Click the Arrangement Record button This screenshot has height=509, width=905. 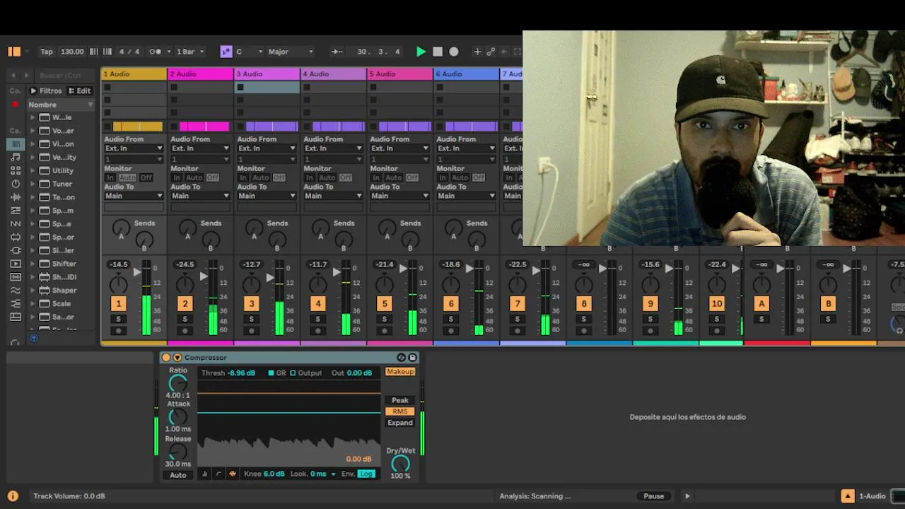coord(454,52)
